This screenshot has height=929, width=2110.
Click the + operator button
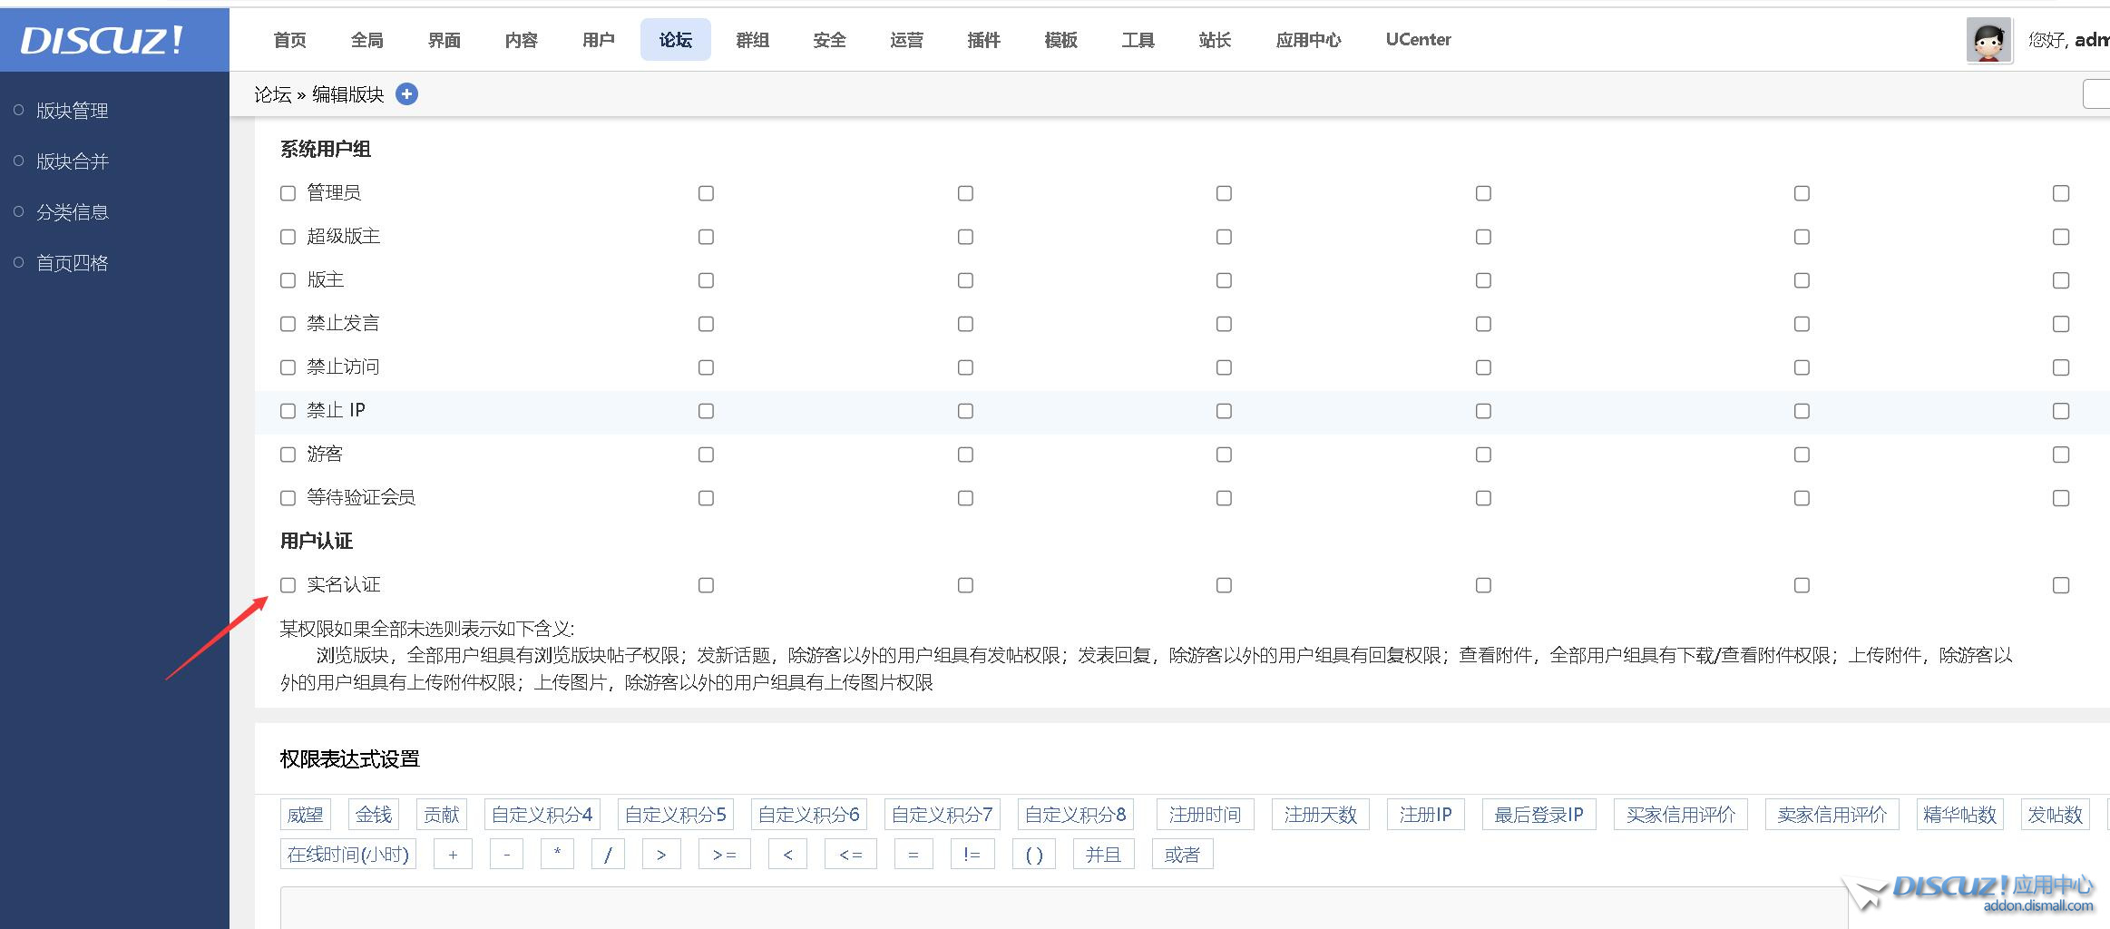coord(453,855)
